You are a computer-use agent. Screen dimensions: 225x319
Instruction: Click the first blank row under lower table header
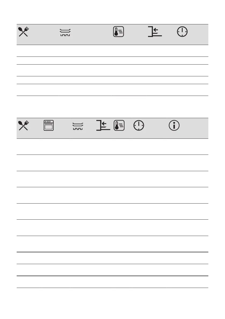[x=112, y=147]
